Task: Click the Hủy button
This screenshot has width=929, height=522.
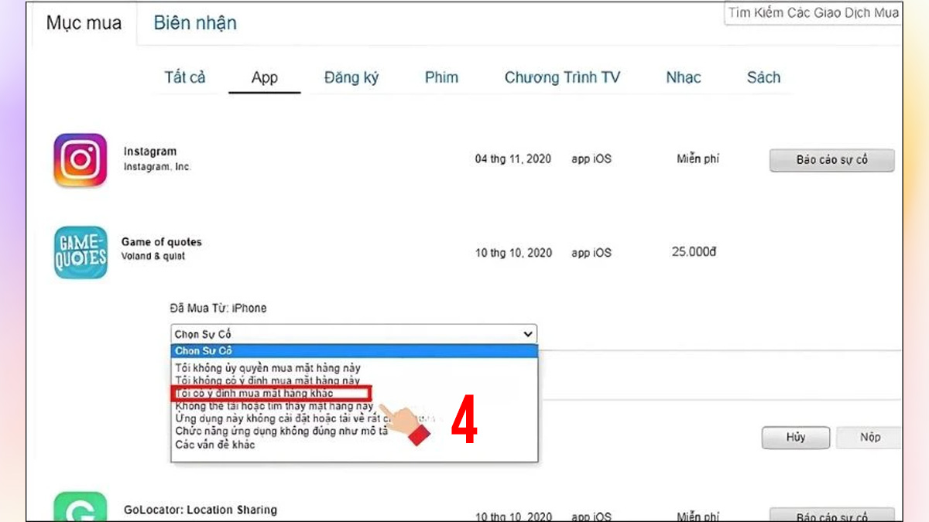Action: click(x=796, y=437)
